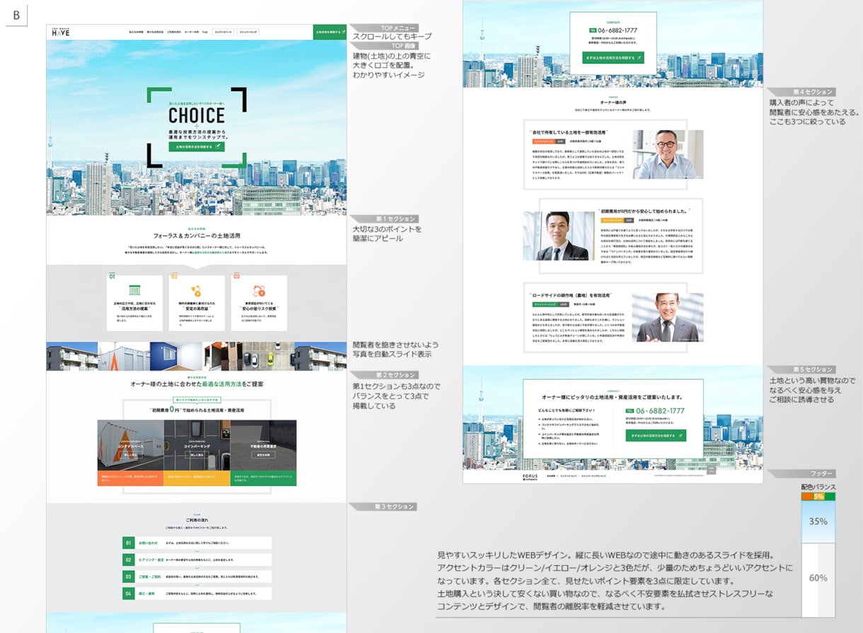Click the green consult button under the CHOICE headline

coord(197,147)
